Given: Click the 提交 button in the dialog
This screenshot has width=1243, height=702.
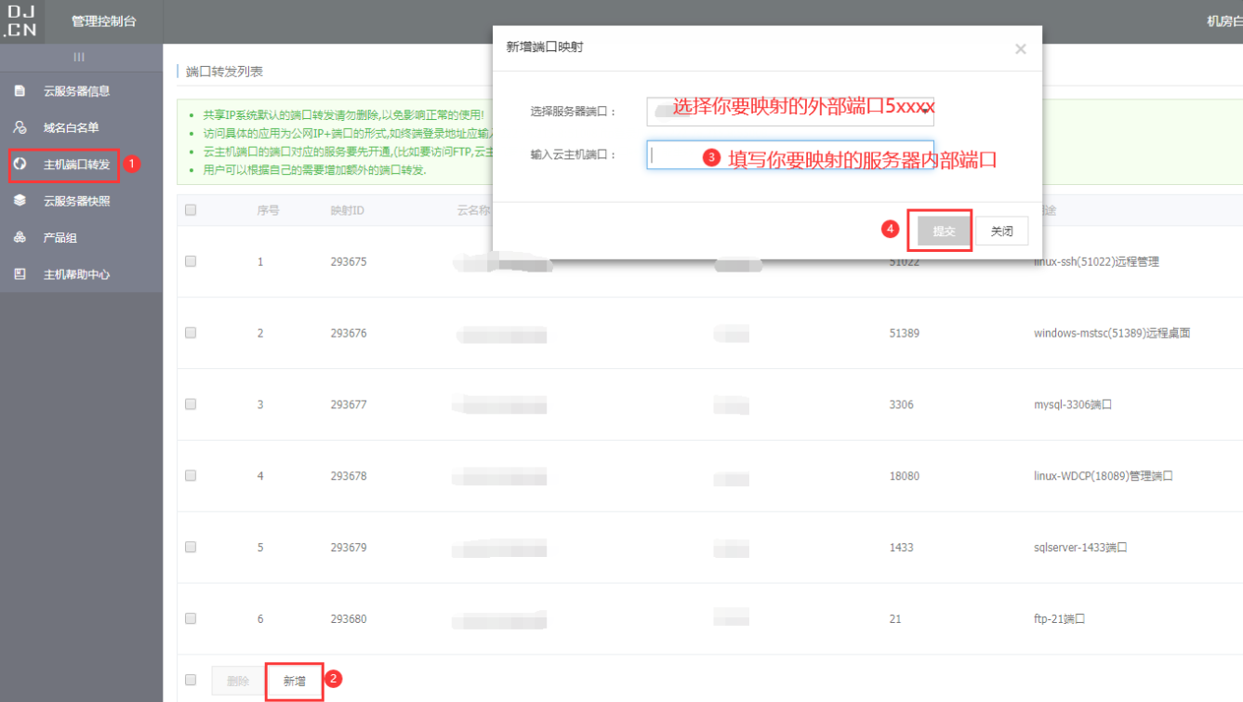Looking at the screenshot, I should (x=944, y=232).
